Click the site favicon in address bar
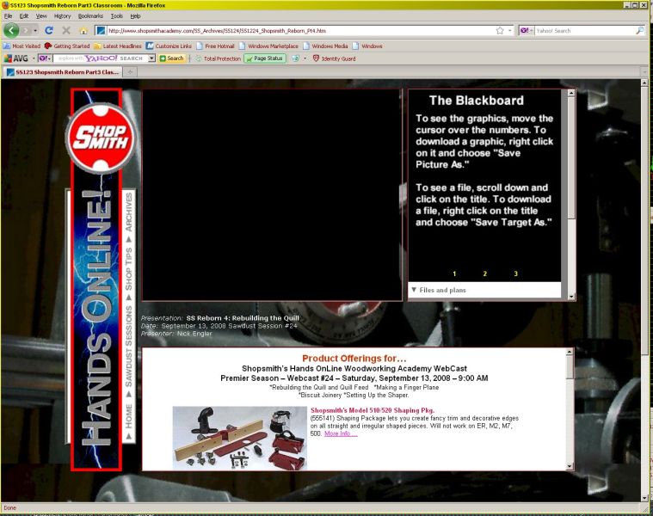The height and width of the screenshot is (516, 653). click(x=101, y=30)
